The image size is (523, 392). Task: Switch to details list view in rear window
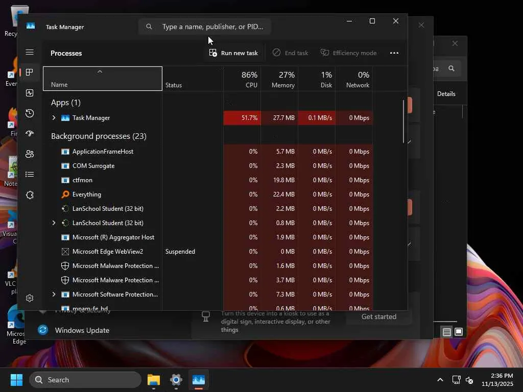(446, 332)
